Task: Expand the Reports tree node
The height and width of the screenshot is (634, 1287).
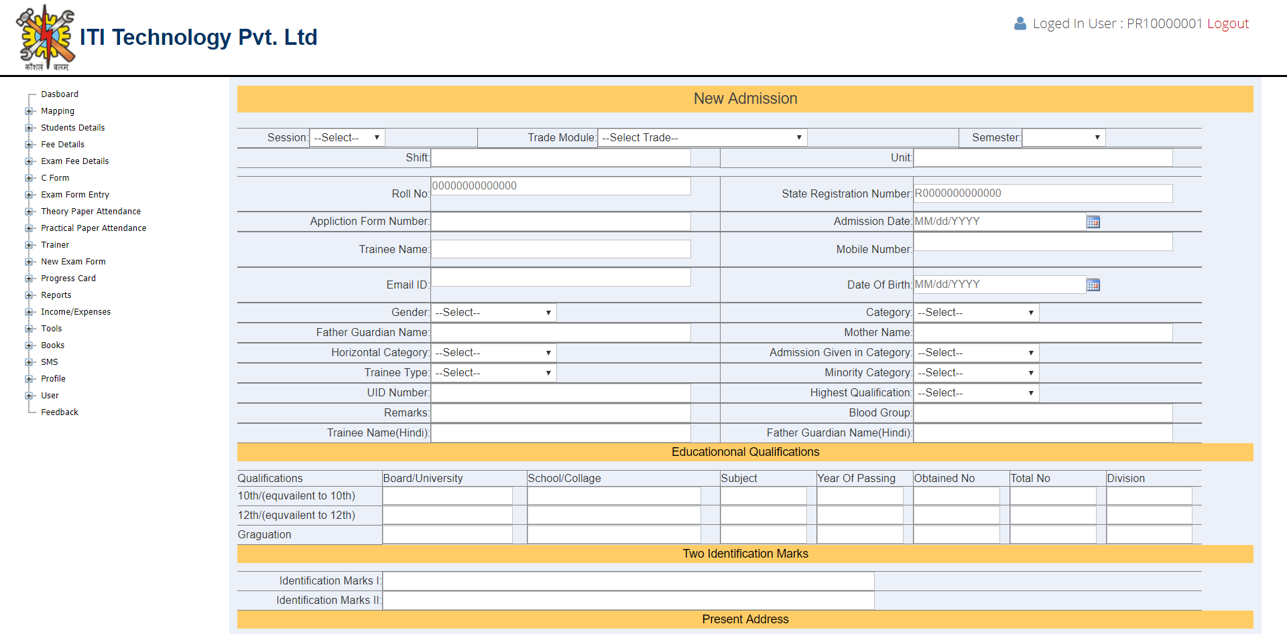Action: (29, 295)
